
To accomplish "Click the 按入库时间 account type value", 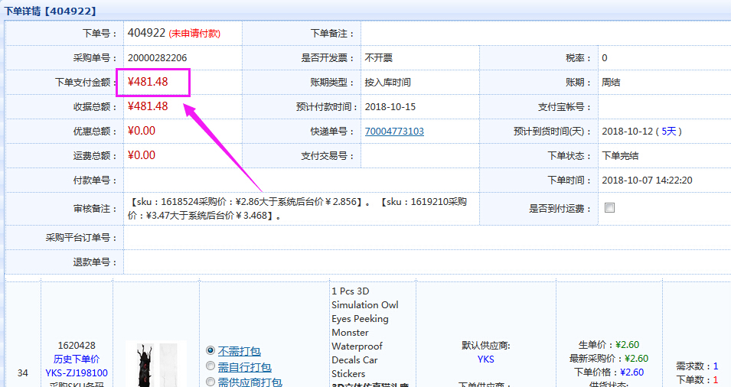I will pyautogui.click(x=387, y=83).
